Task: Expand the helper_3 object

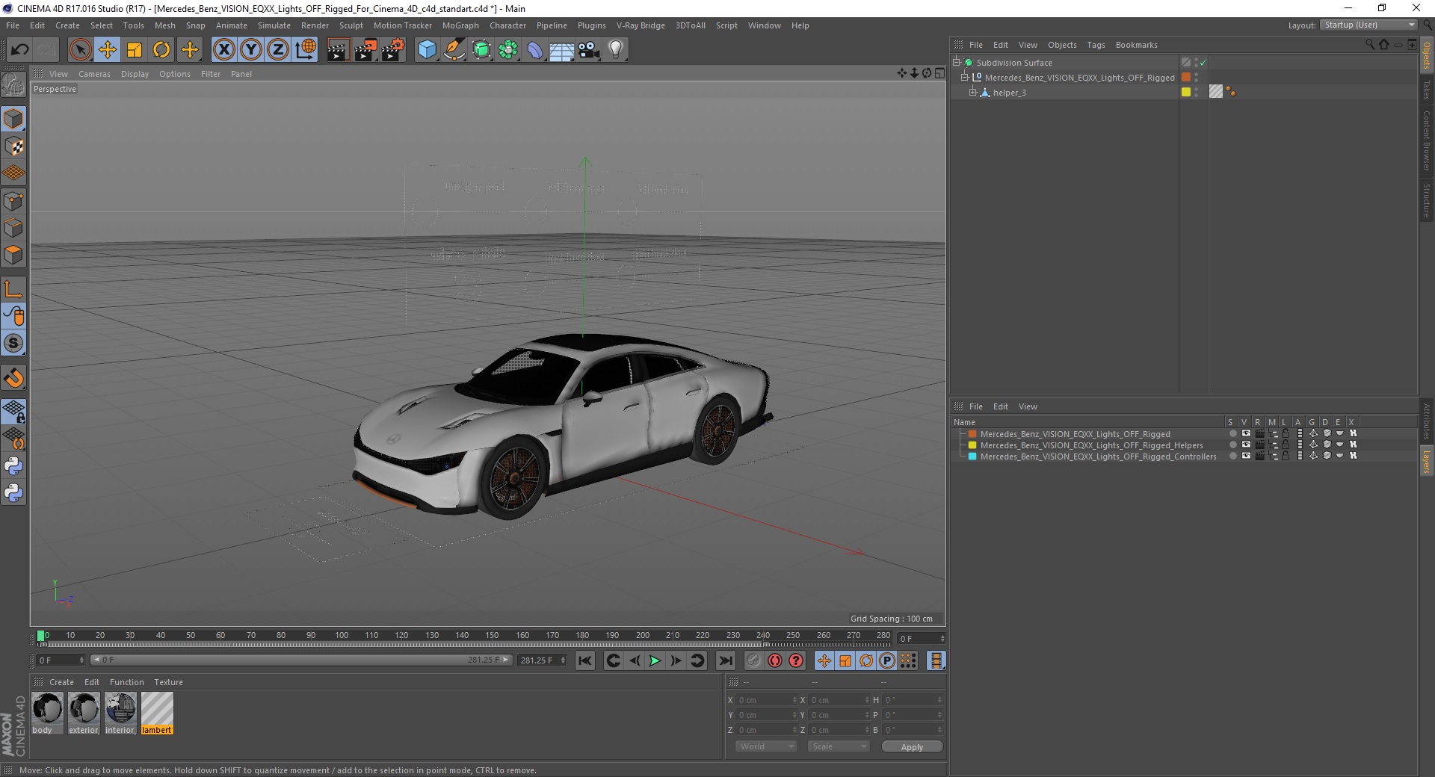Action: tap(972, 93)
